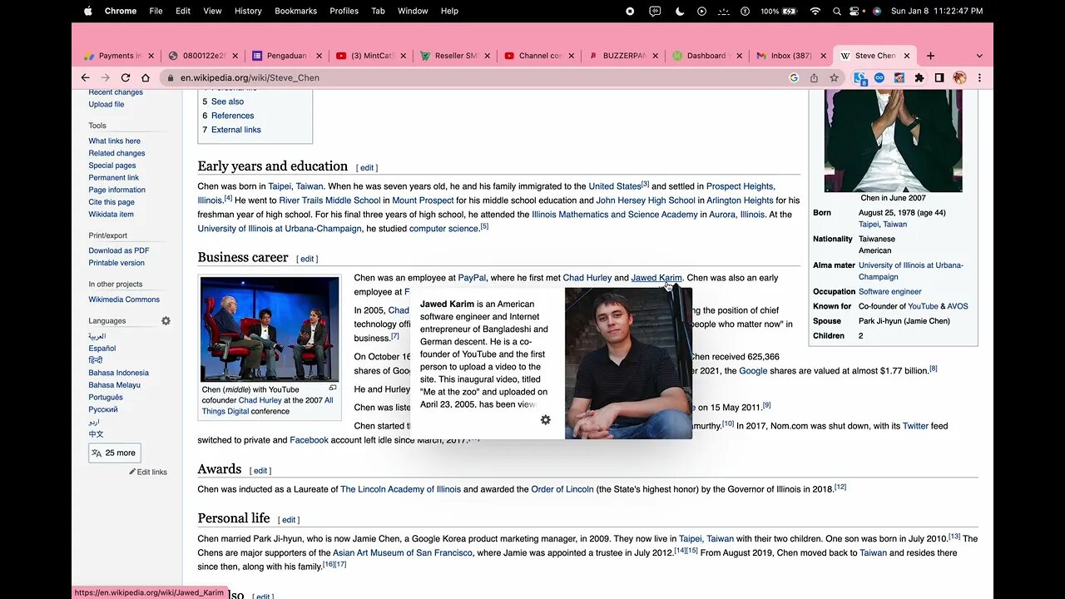Open the Bookmarks menu
Screen dimensions: 1065x599
[295, 11]
